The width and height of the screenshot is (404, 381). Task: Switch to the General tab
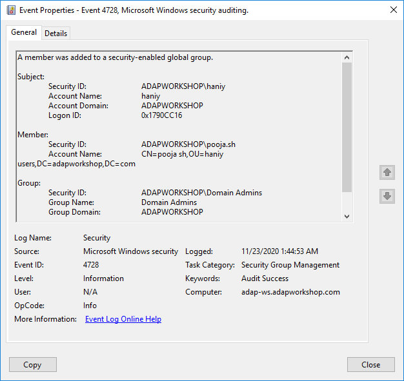(24, 32)
